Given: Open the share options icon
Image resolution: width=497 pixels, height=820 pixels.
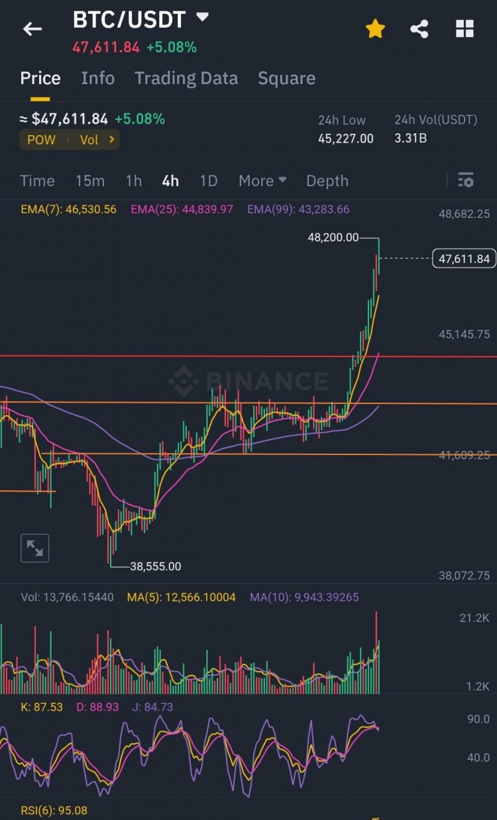Looking at the screenshot, I should tap(420, 28).
